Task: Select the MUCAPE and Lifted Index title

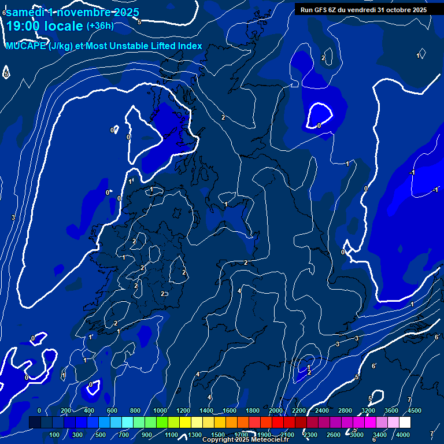Action: [x=104, y=46]
